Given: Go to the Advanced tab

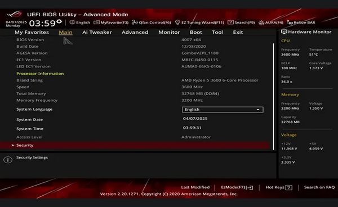Looking at the screenshot, I should point(135,32).
